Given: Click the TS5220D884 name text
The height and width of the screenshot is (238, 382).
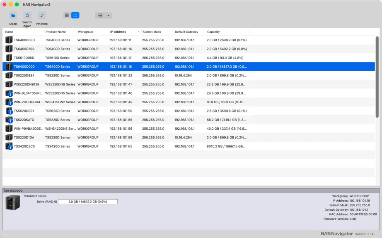Looking at the screenshot, I should point(24,76).
